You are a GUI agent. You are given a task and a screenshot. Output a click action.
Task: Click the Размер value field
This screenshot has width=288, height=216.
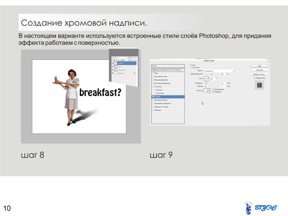coord(223,86)
